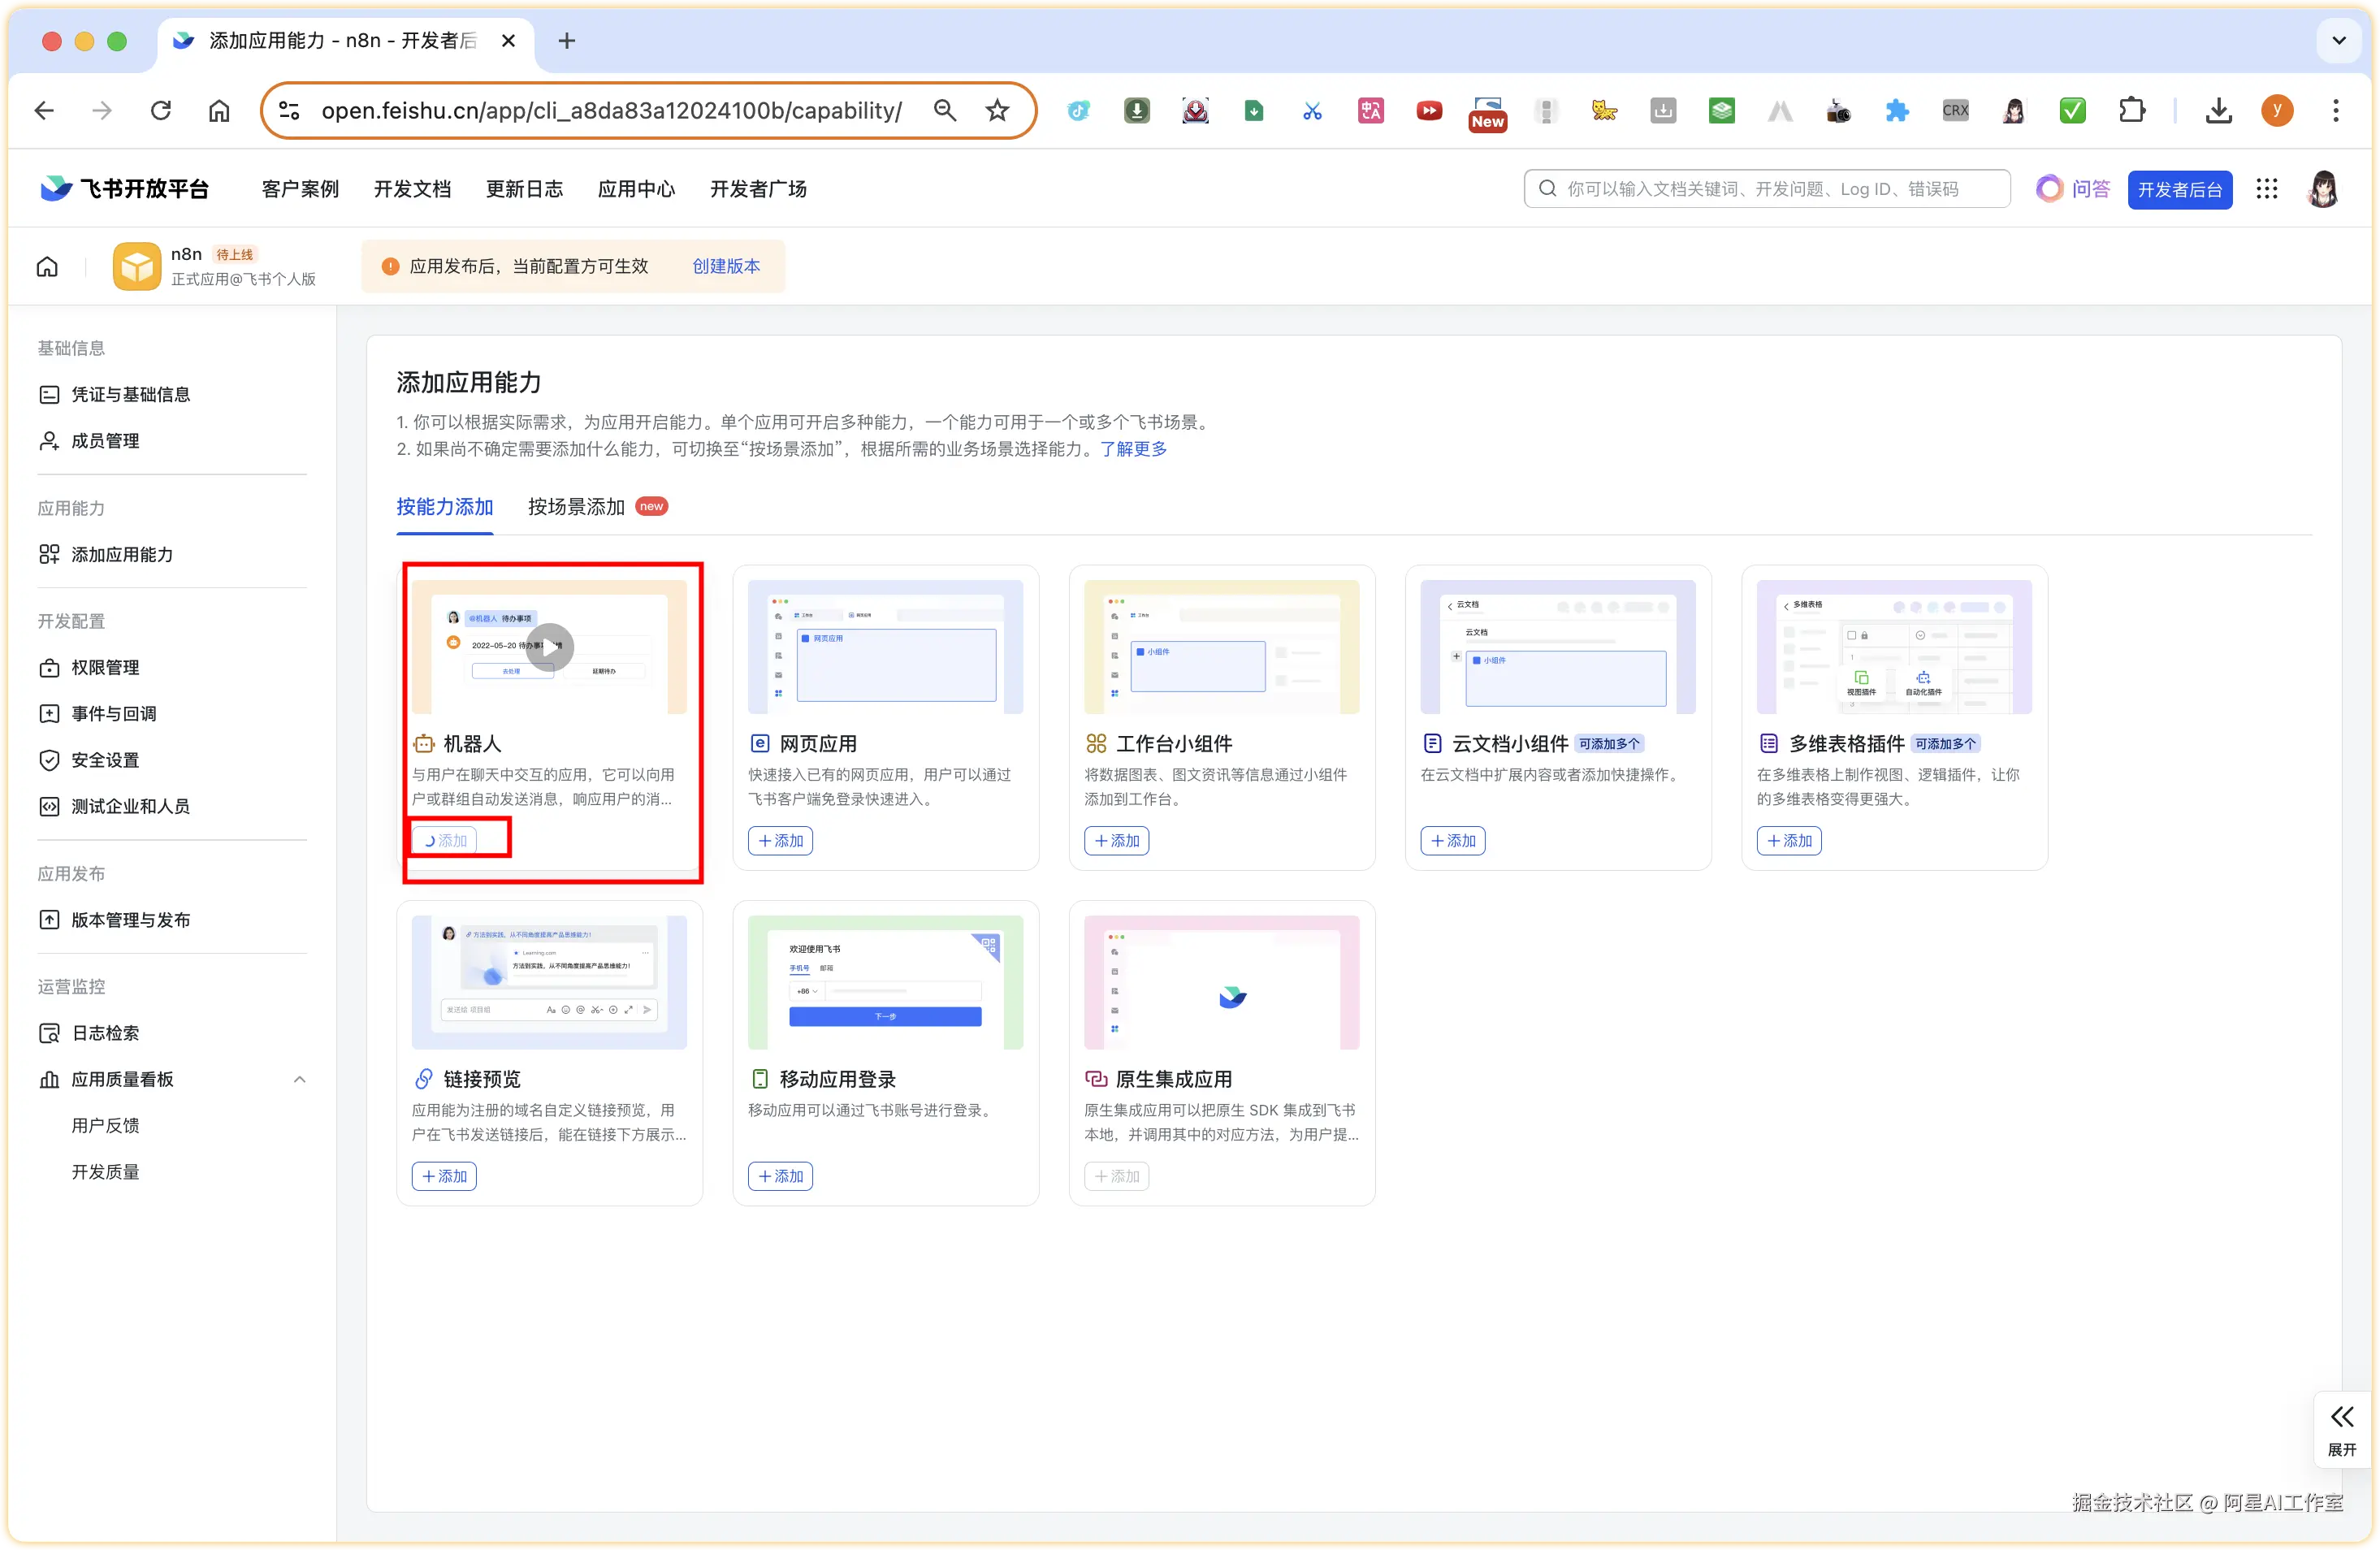Switch to 按场景添加 tab
This screenshot has height=1550, width=2380.
(576, 507)
